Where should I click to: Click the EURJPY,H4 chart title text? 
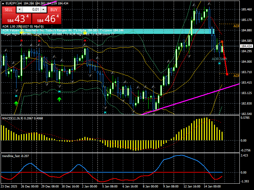click(x=14, y=3)
